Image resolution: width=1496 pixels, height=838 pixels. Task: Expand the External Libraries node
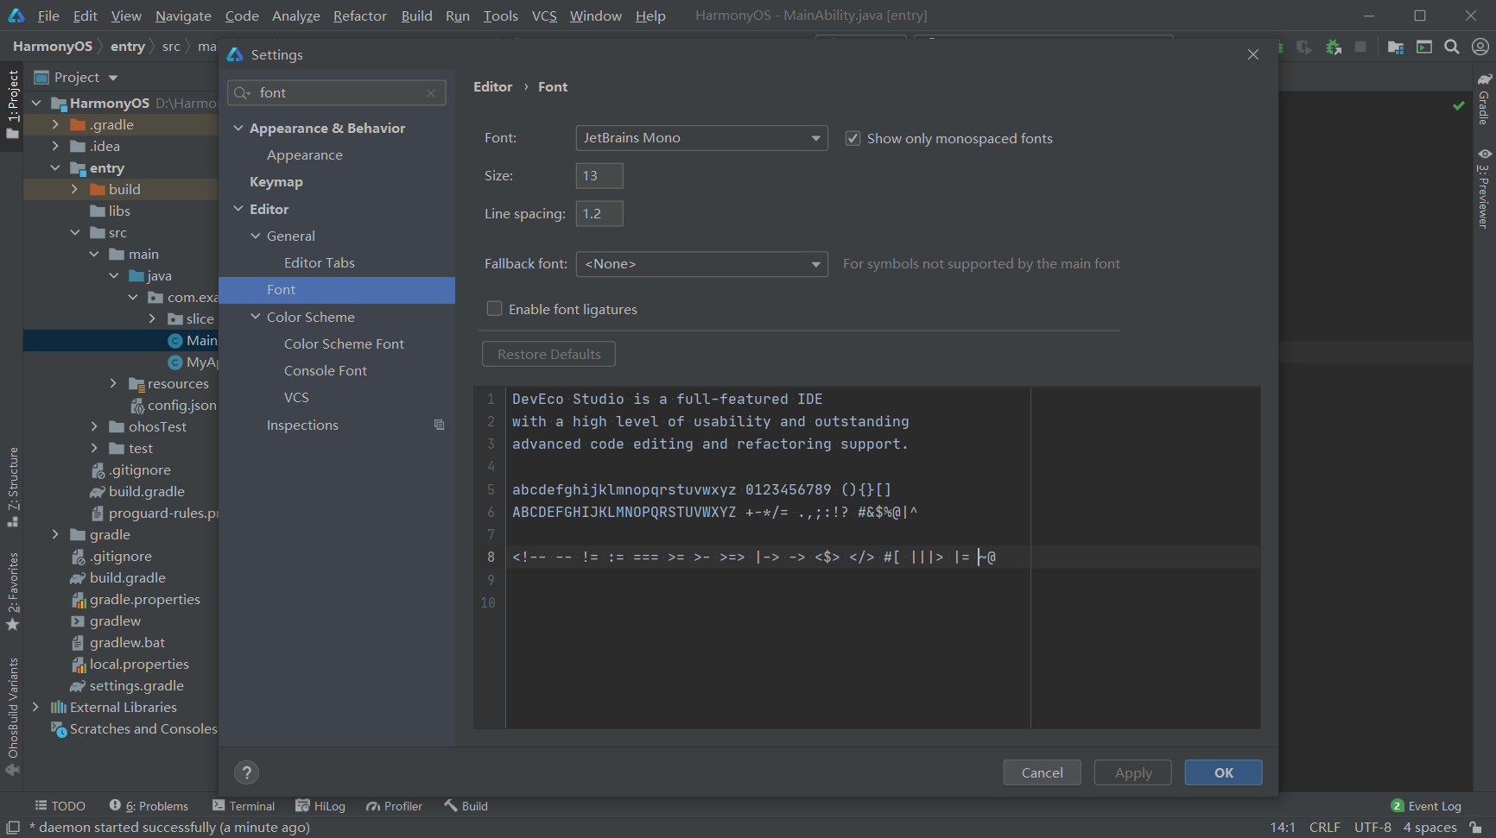[35, 707]
